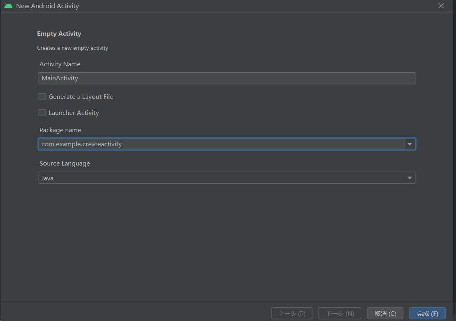Click the 'New Android Activity' window title

(47, 6)
